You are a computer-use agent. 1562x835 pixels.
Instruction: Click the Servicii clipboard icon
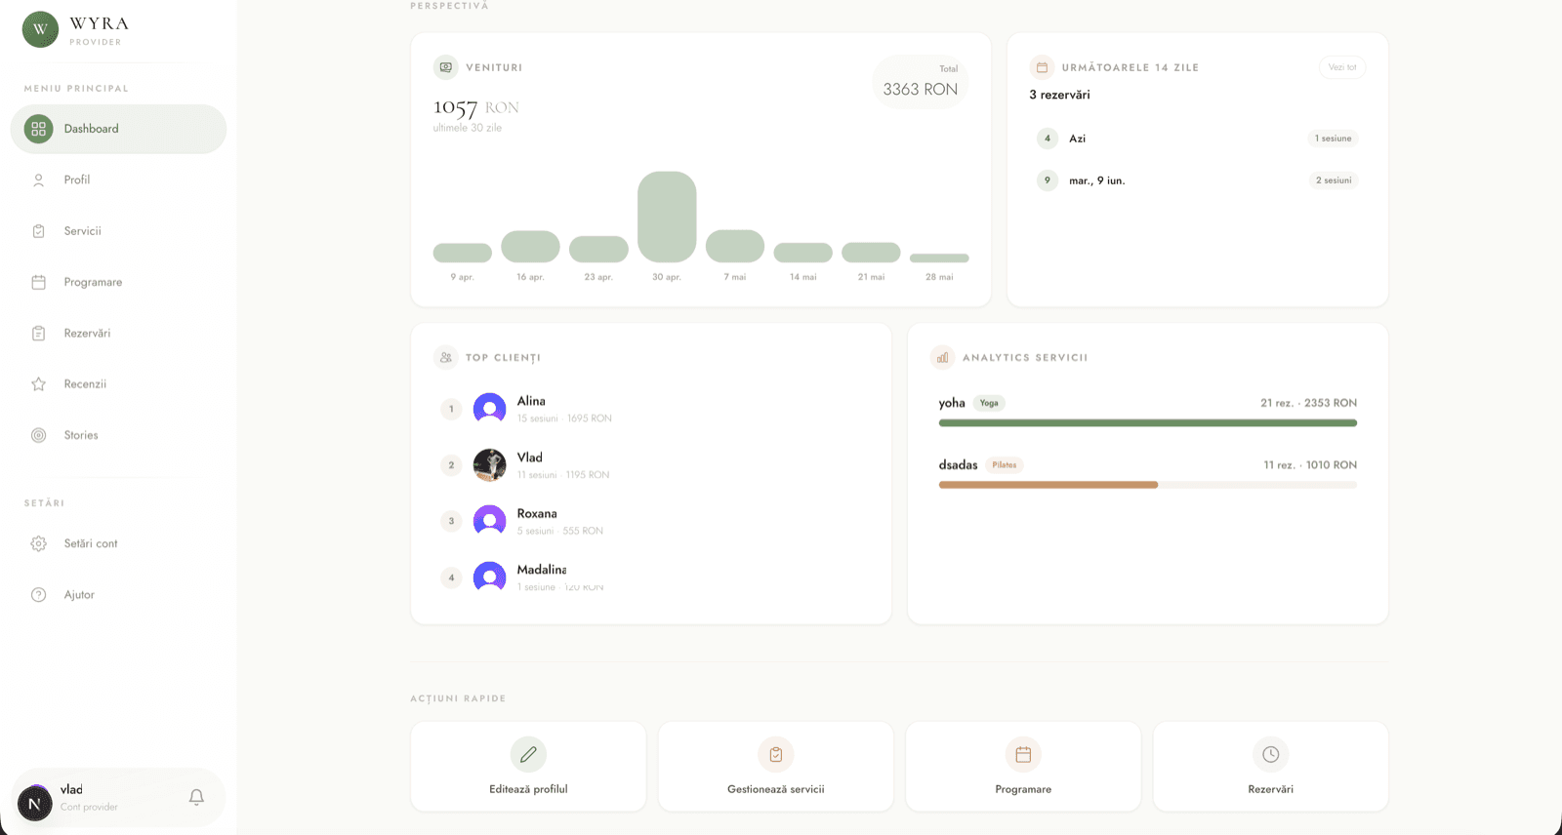(x=39, y=231)
